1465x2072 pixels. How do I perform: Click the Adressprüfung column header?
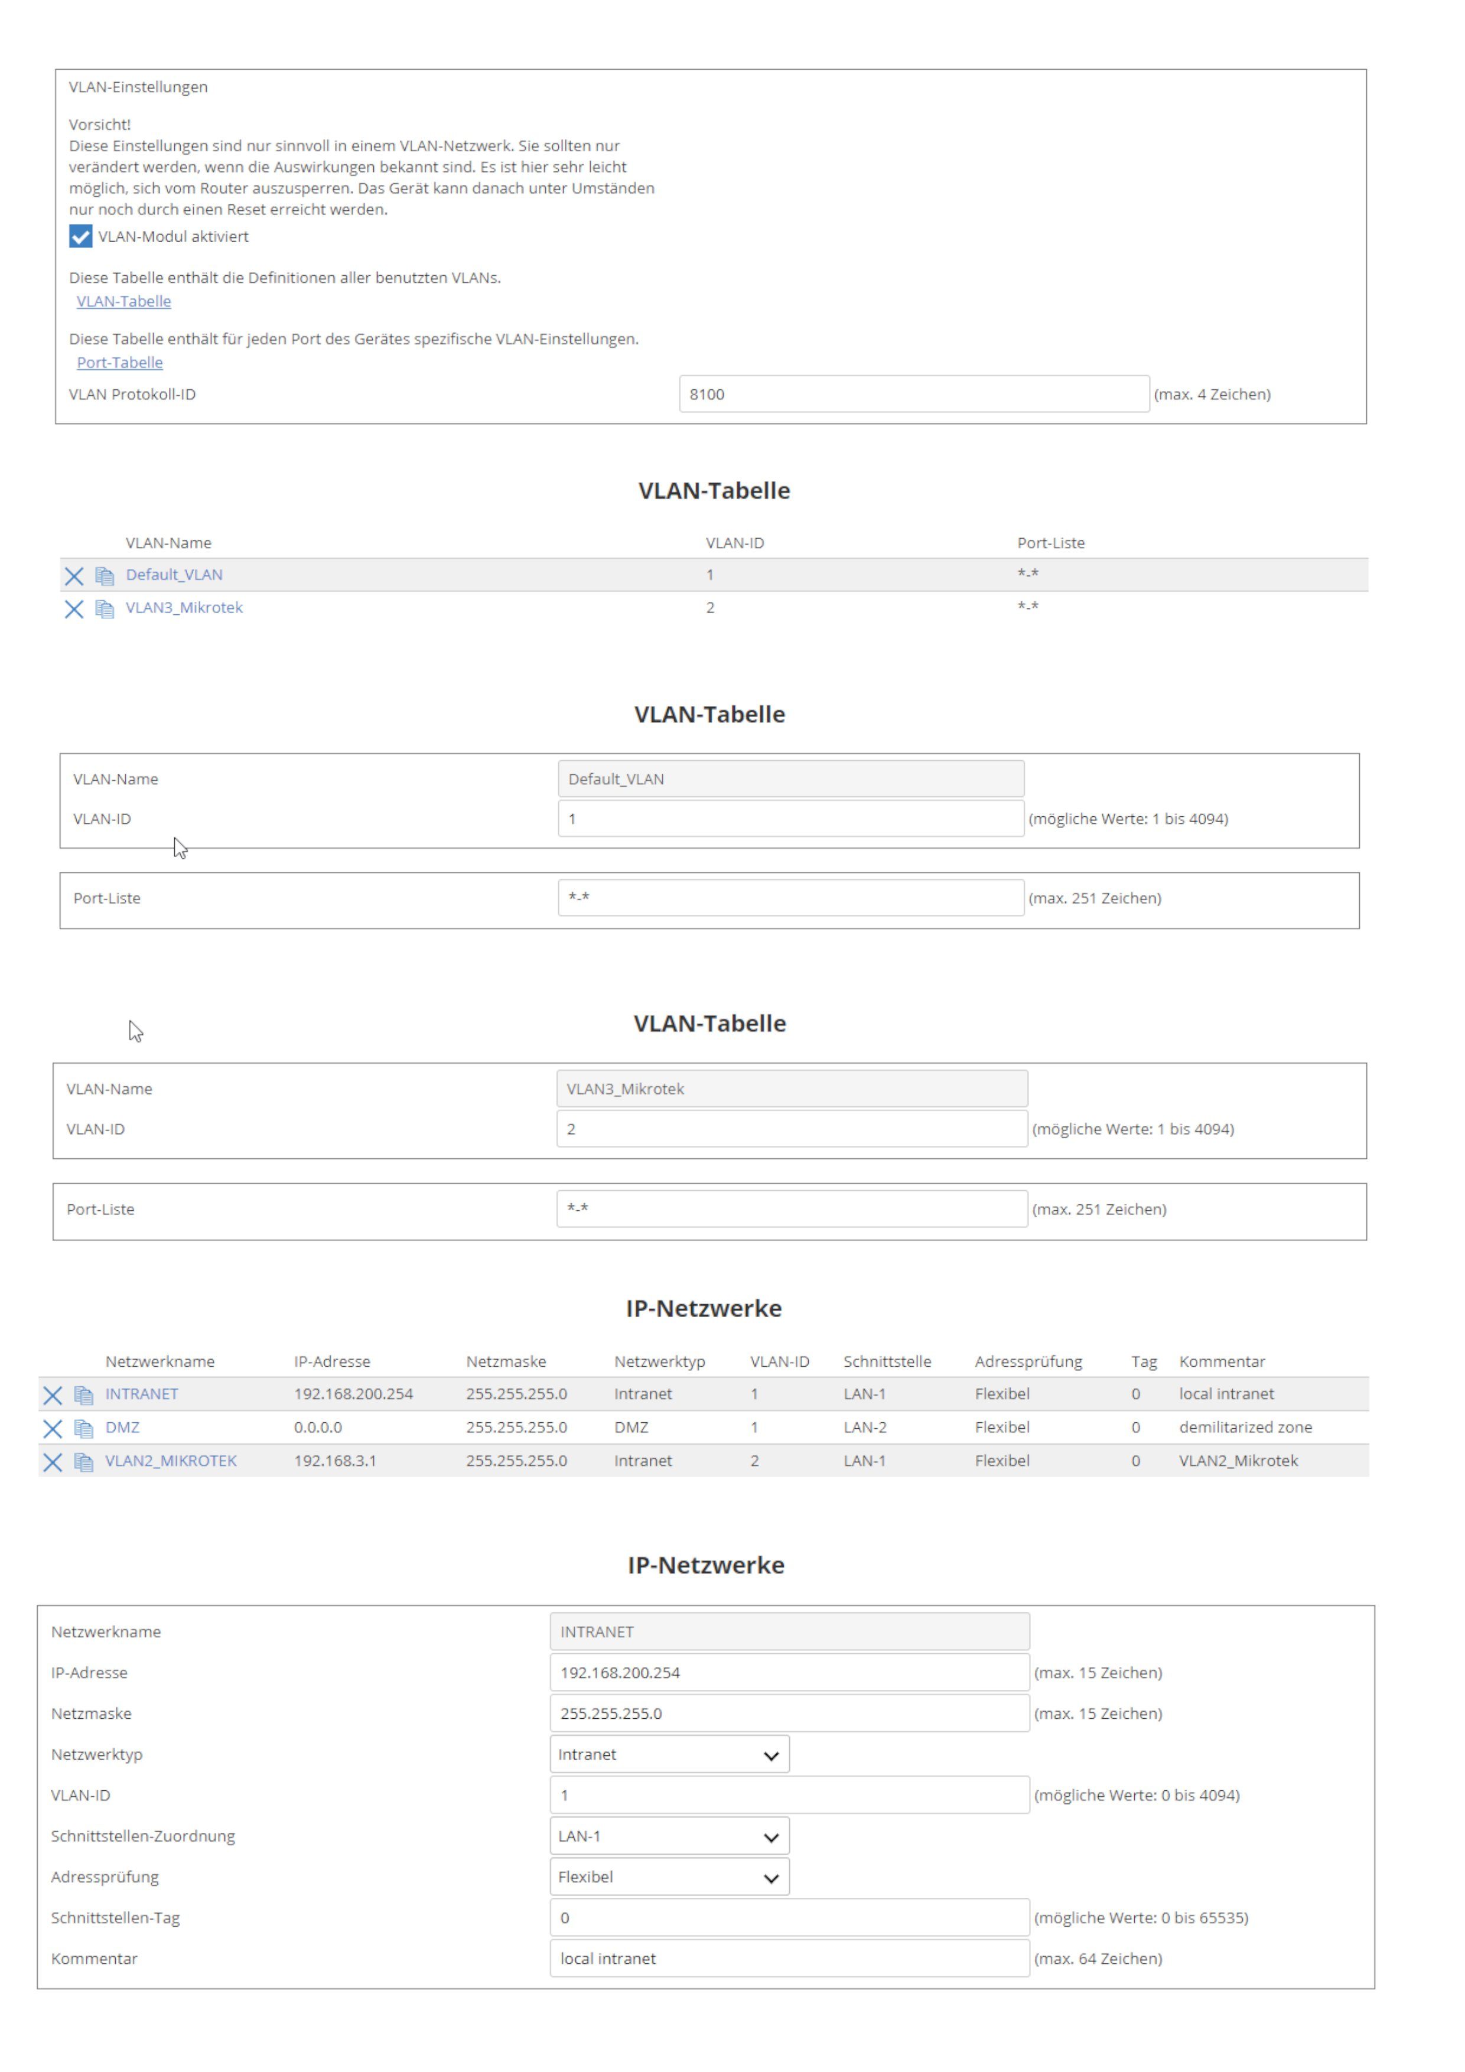(x=1028, y=1362)
